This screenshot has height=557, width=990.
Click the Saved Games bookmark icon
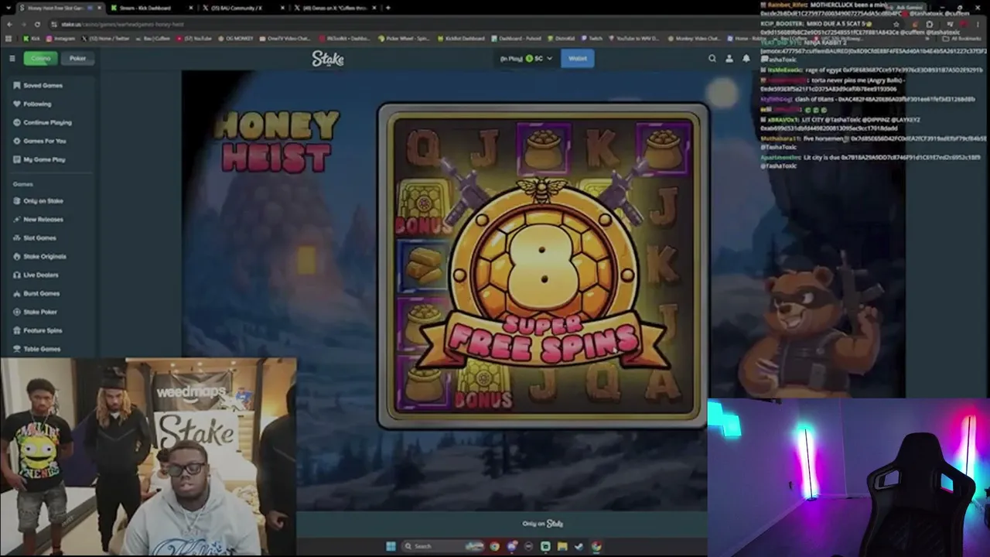pos(17,85)
